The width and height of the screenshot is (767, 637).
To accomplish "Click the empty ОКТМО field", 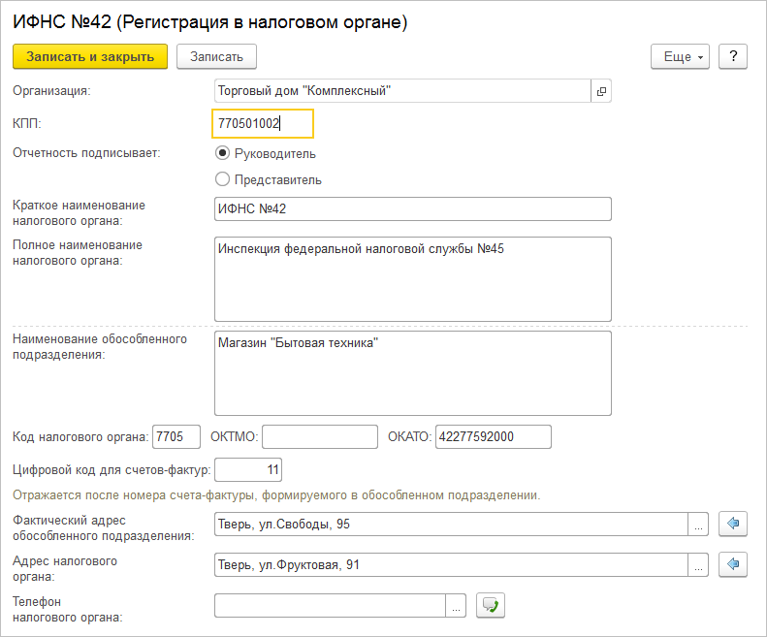I will [x=320, y=436].
